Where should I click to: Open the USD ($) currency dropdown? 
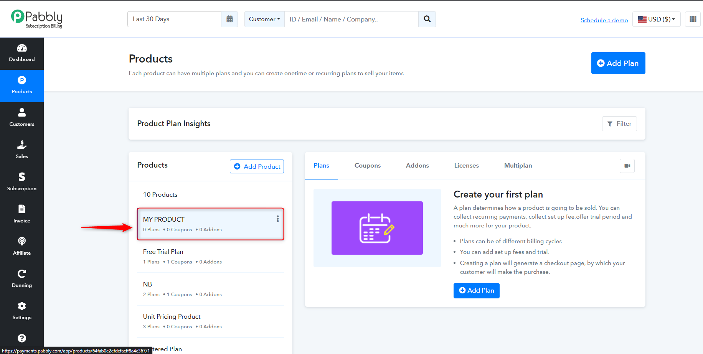tap(657, 19)
